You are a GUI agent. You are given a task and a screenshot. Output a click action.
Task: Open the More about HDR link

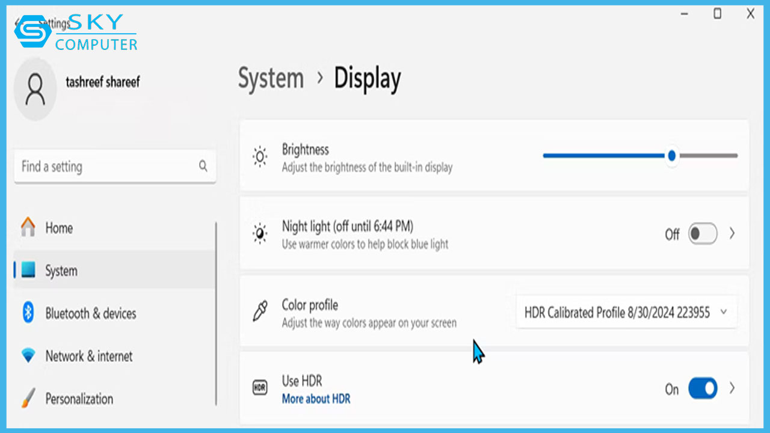[316, 399]
